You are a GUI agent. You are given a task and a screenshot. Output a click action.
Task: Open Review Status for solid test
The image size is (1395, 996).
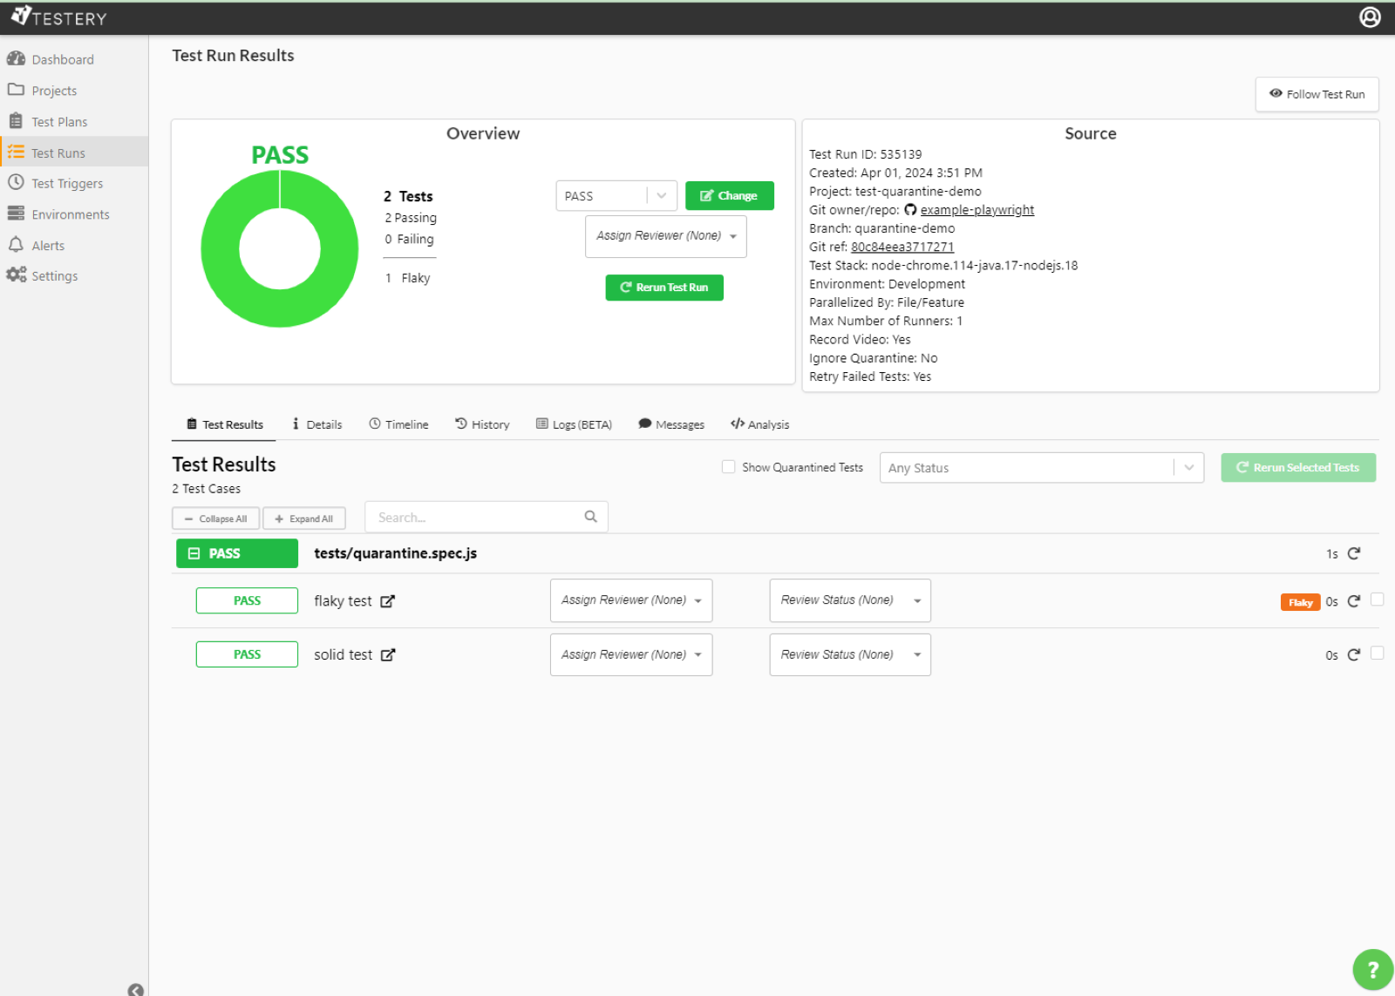coord(850,654)
